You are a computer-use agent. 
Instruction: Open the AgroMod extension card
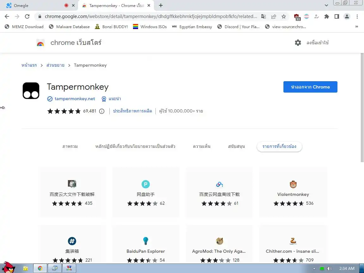tap(219, 244)
